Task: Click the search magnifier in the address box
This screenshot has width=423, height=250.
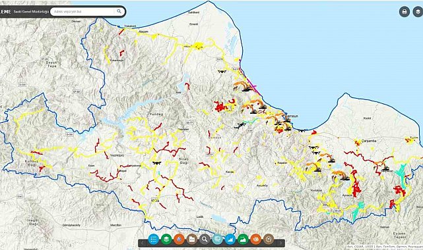Action: (119, 11)
